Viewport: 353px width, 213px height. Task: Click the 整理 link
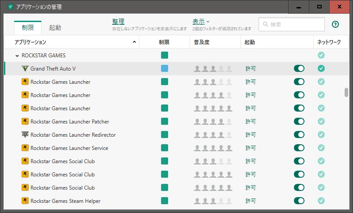pos(118,22)
